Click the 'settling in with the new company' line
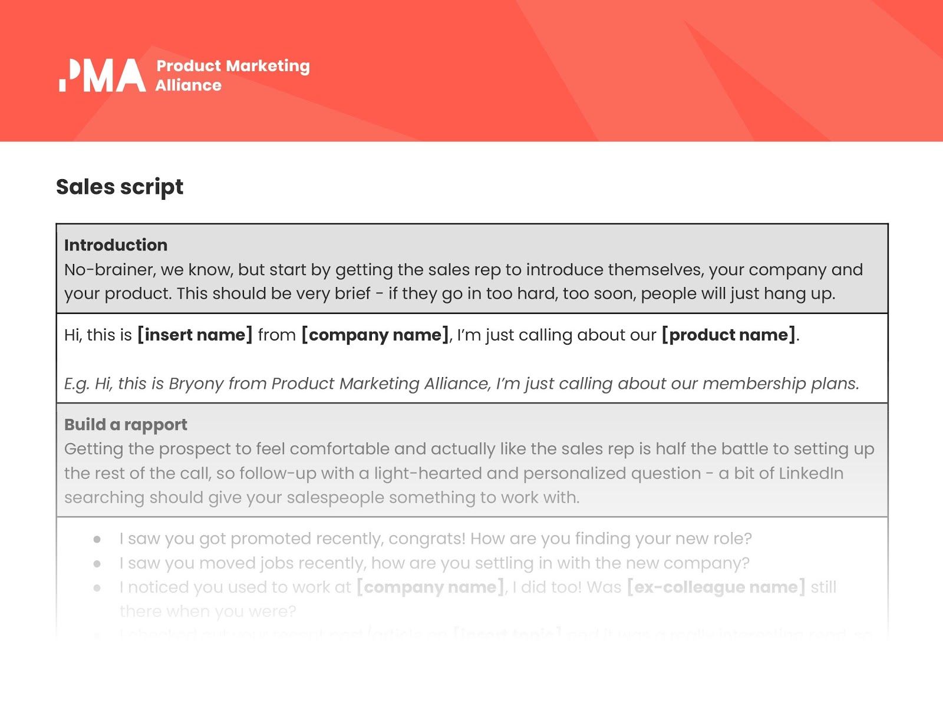This screenshot has height=707, width=943. tap(434, 563)
